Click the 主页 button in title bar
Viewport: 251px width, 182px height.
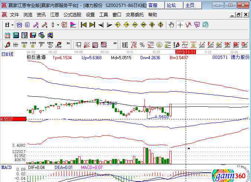click(x=193, y=6)
